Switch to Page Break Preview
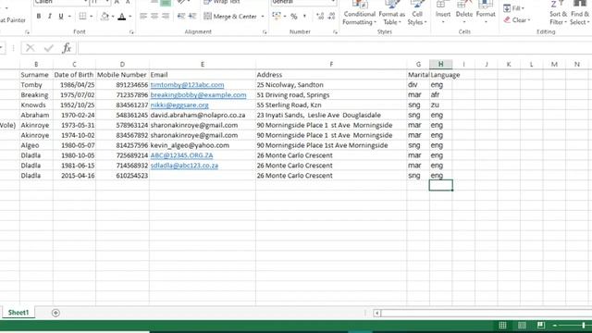Image resolution: width=592 pixels, height=333 pixels. pyautogui.click(x=540, y=326)
